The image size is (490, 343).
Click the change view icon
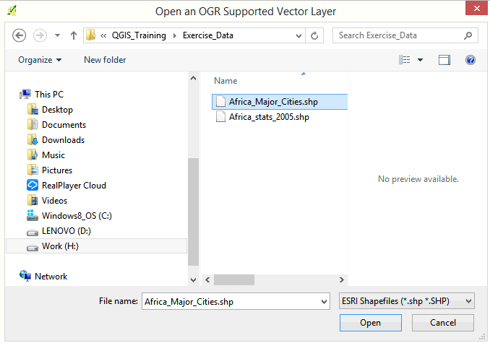point(405,60)
